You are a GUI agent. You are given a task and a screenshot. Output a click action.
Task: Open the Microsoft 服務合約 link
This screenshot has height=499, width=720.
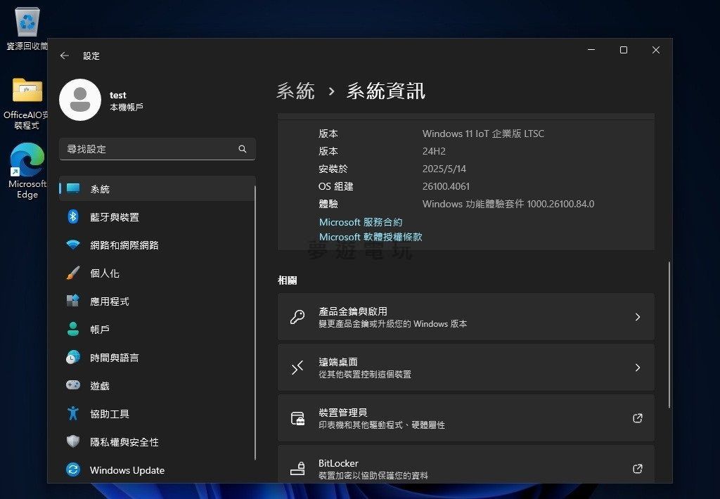[361, 222]
